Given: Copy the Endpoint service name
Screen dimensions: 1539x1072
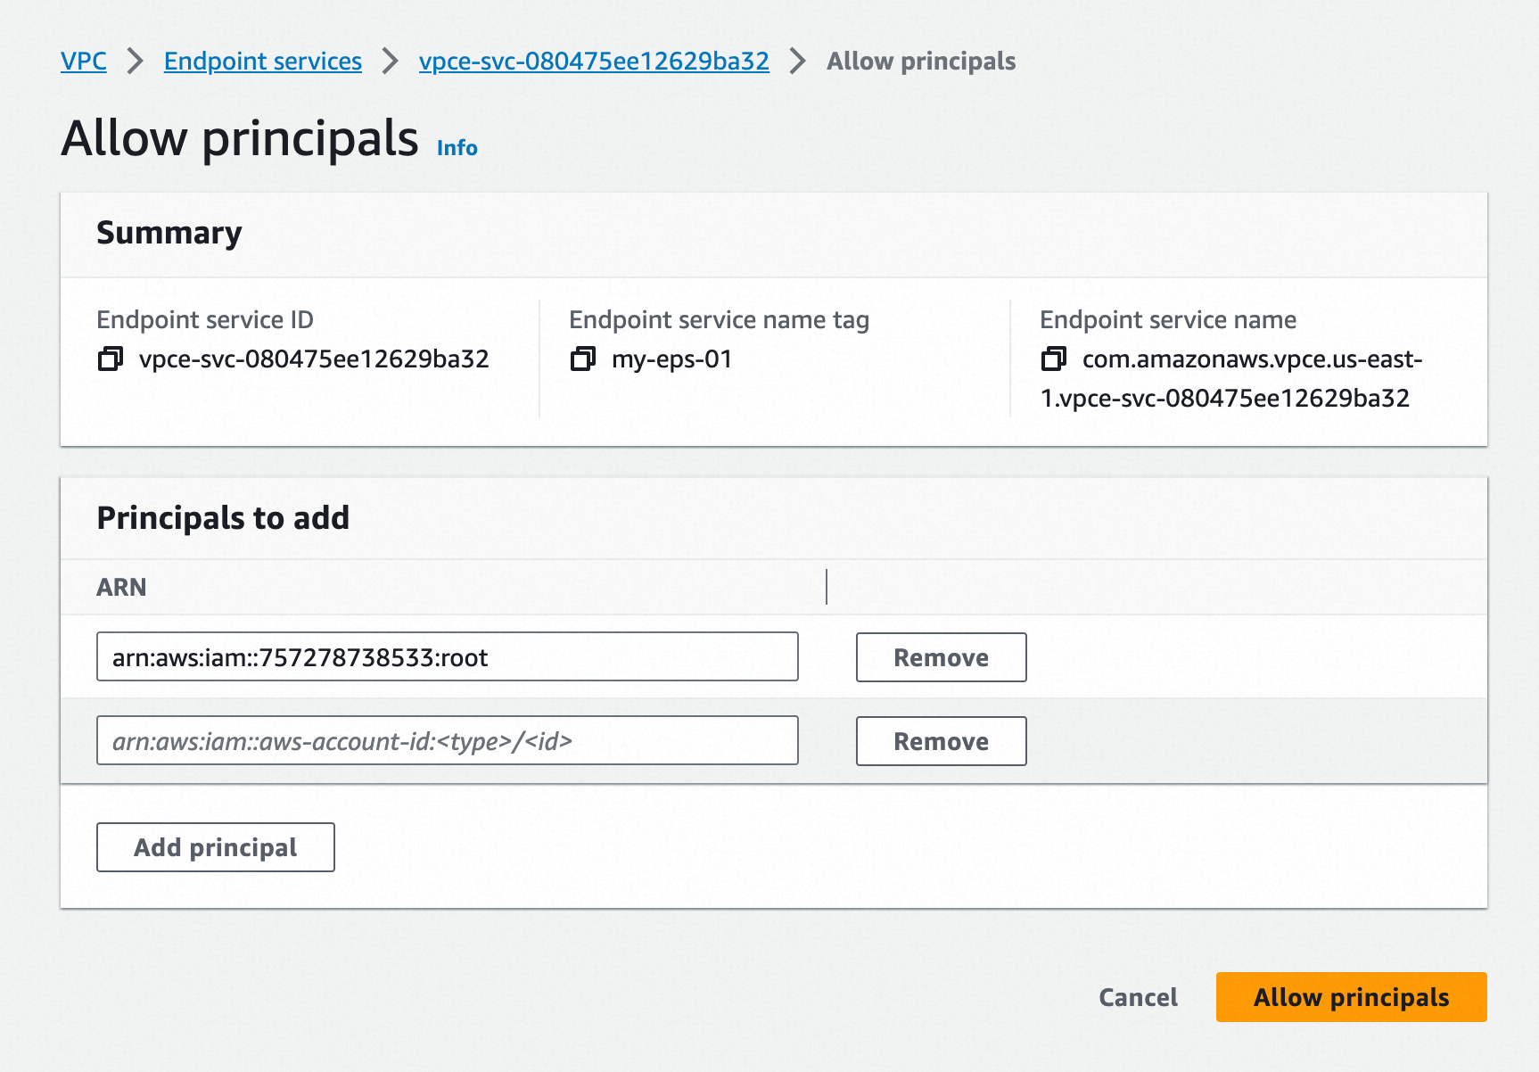Looking at the screenshot, I should pyautogui.click(x=1053, y=359).
